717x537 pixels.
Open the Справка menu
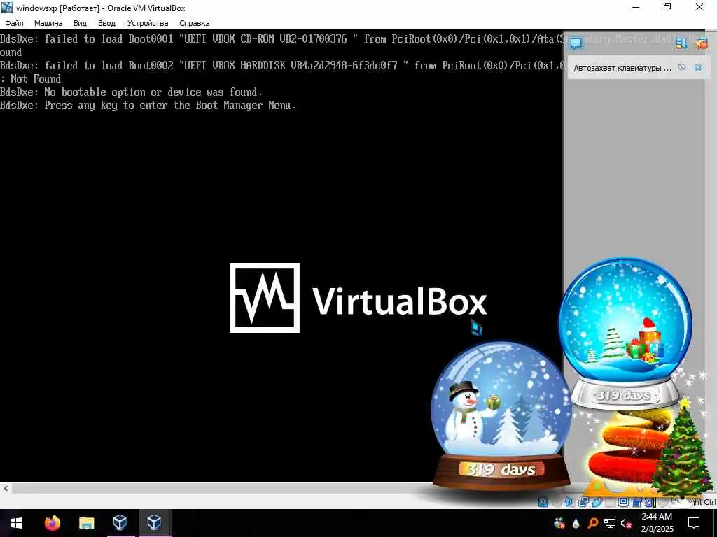195,23
